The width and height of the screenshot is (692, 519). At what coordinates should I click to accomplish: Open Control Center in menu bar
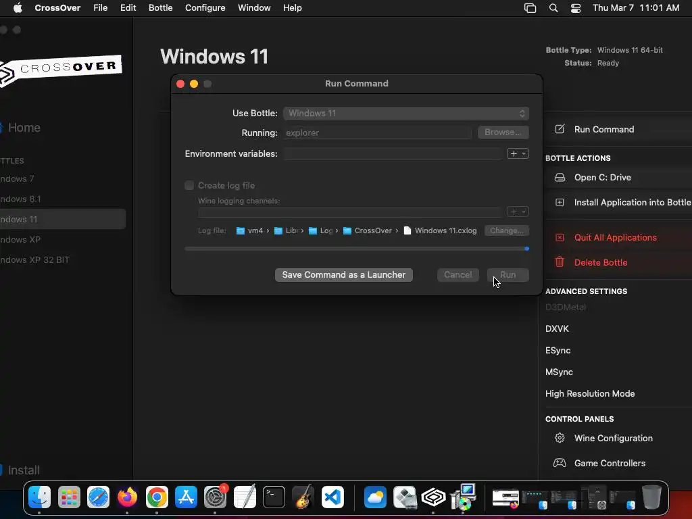point(576,8)
